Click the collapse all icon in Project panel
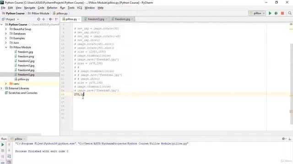 click(x=43, y=19)
